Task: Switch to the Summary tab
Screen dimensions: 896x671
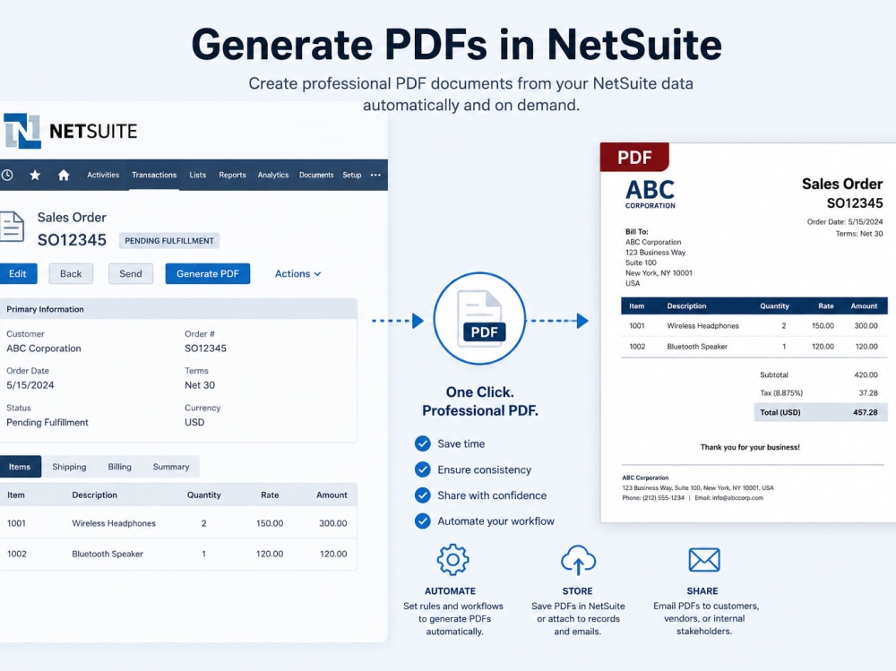Action: (x=171, y=467)
